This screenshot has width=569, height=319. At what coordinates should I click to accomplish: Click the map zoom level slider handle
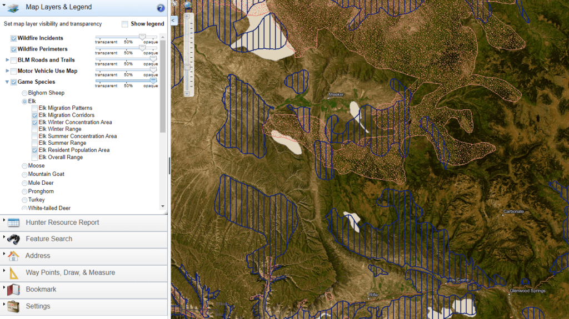pos(187,68)
